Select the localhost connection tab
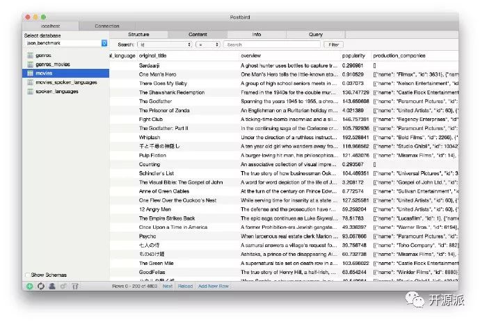Viewport: 480px width, 322px height. click(x=51, y=26)
